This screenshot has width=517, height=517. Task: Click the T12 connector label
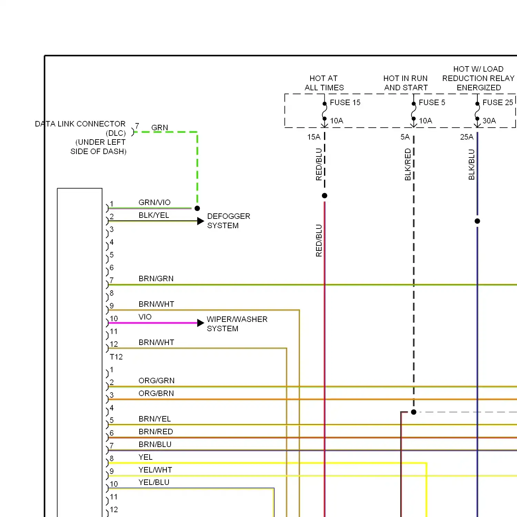click(x=116, y=357)
